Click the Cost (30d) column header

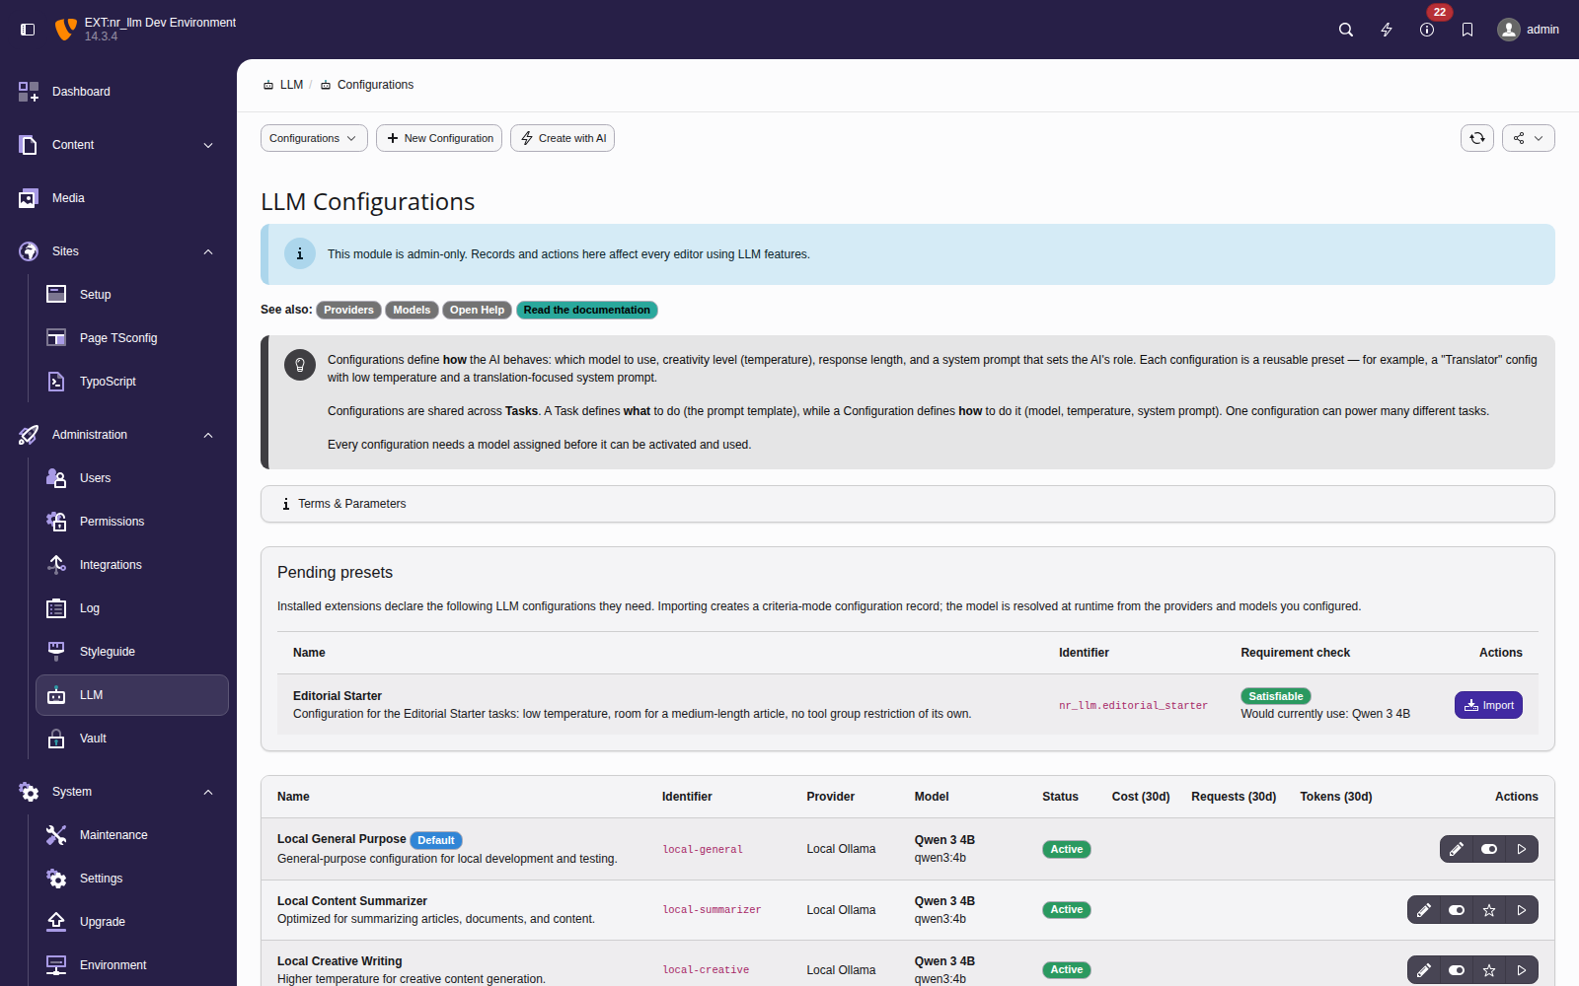tap(1141, 797)
